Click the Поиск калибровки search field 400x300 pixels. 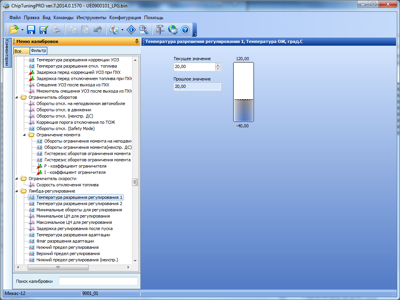(98, 281)
